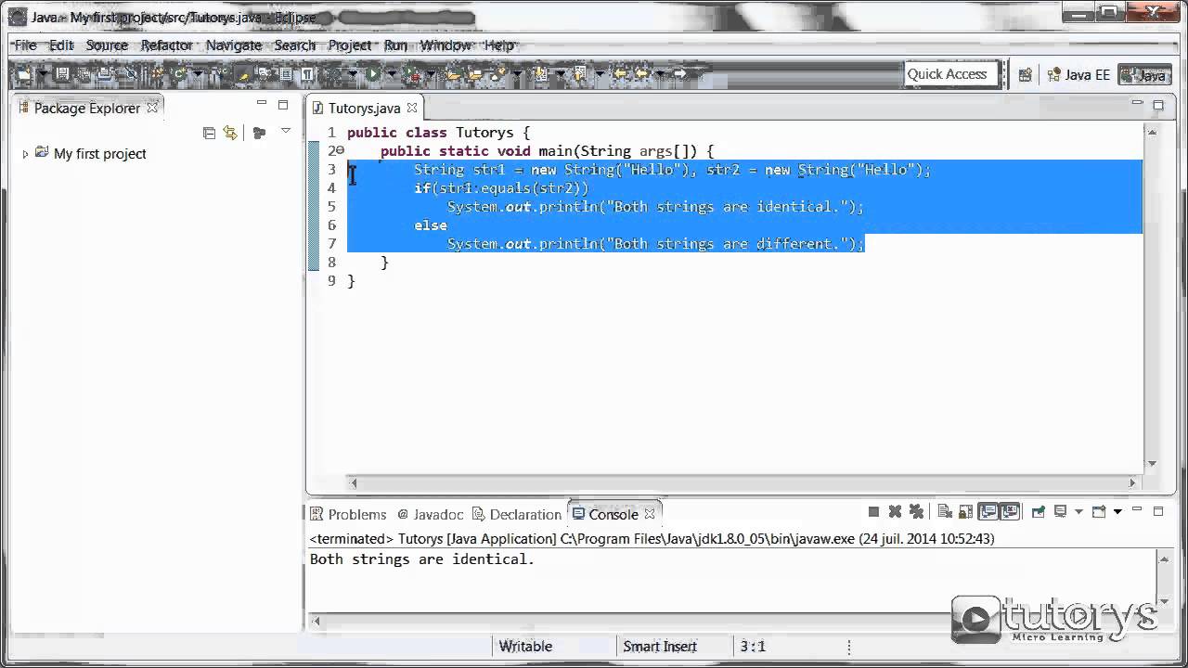Viewport: 1188px width, 668px height.
Task: Open the Window menu
Action: pos(445,45)
